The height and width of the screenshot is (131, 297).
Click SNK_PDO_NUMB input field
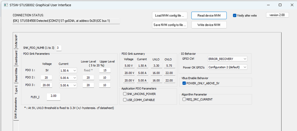click(59, 48)
